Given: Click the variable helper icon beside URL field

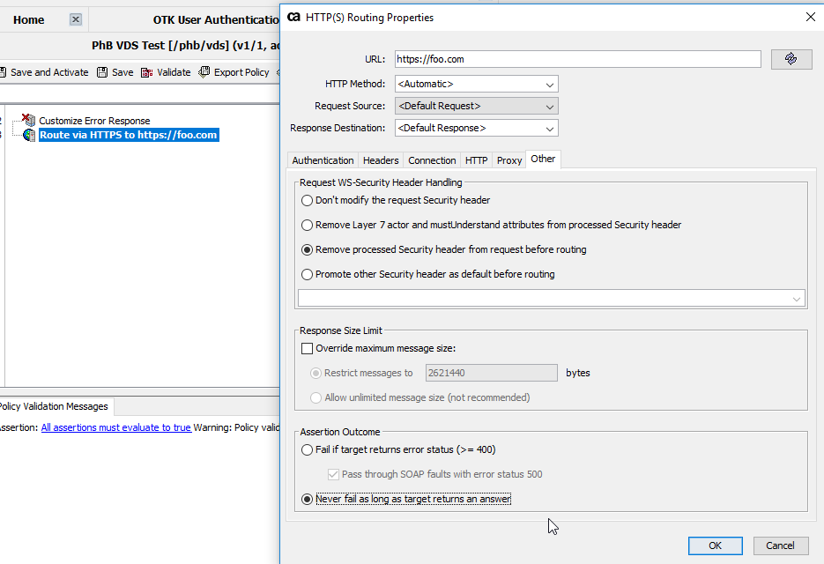Looking at the screenshot, I should coord(791,59).
